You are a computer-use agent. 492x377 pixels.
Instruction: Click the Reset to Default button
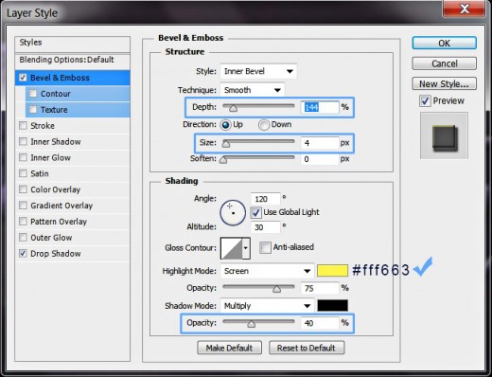point(307,348)
